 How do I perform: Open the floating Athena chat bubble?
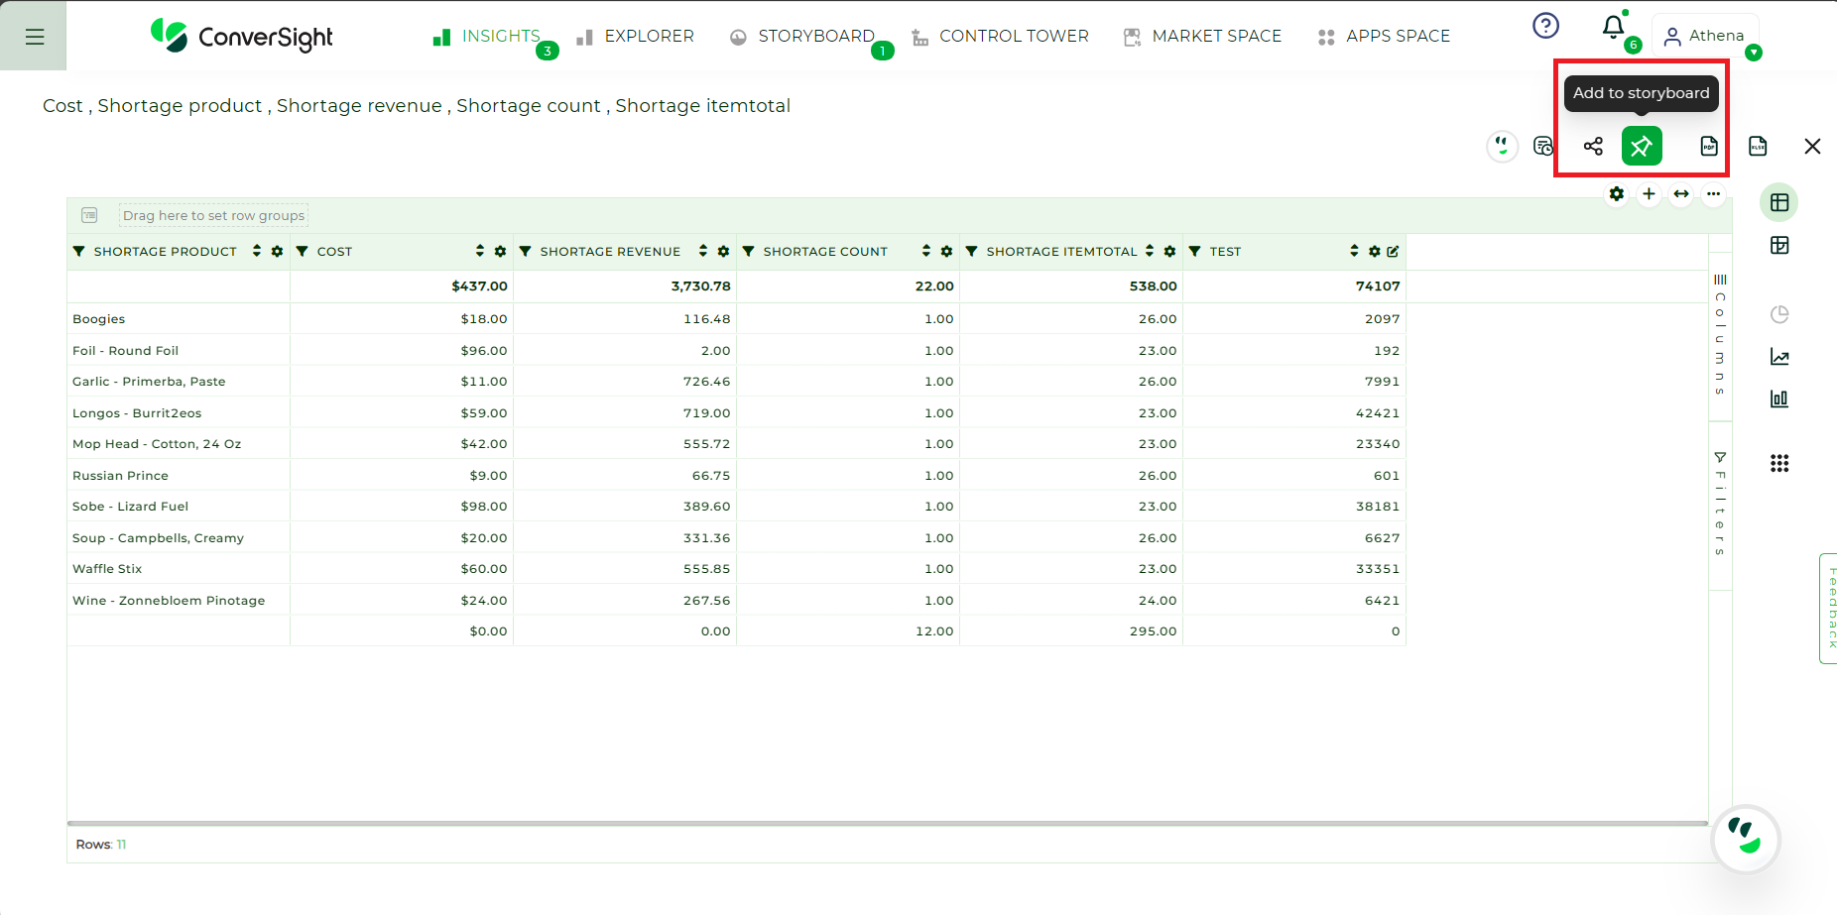[1746, 838]
